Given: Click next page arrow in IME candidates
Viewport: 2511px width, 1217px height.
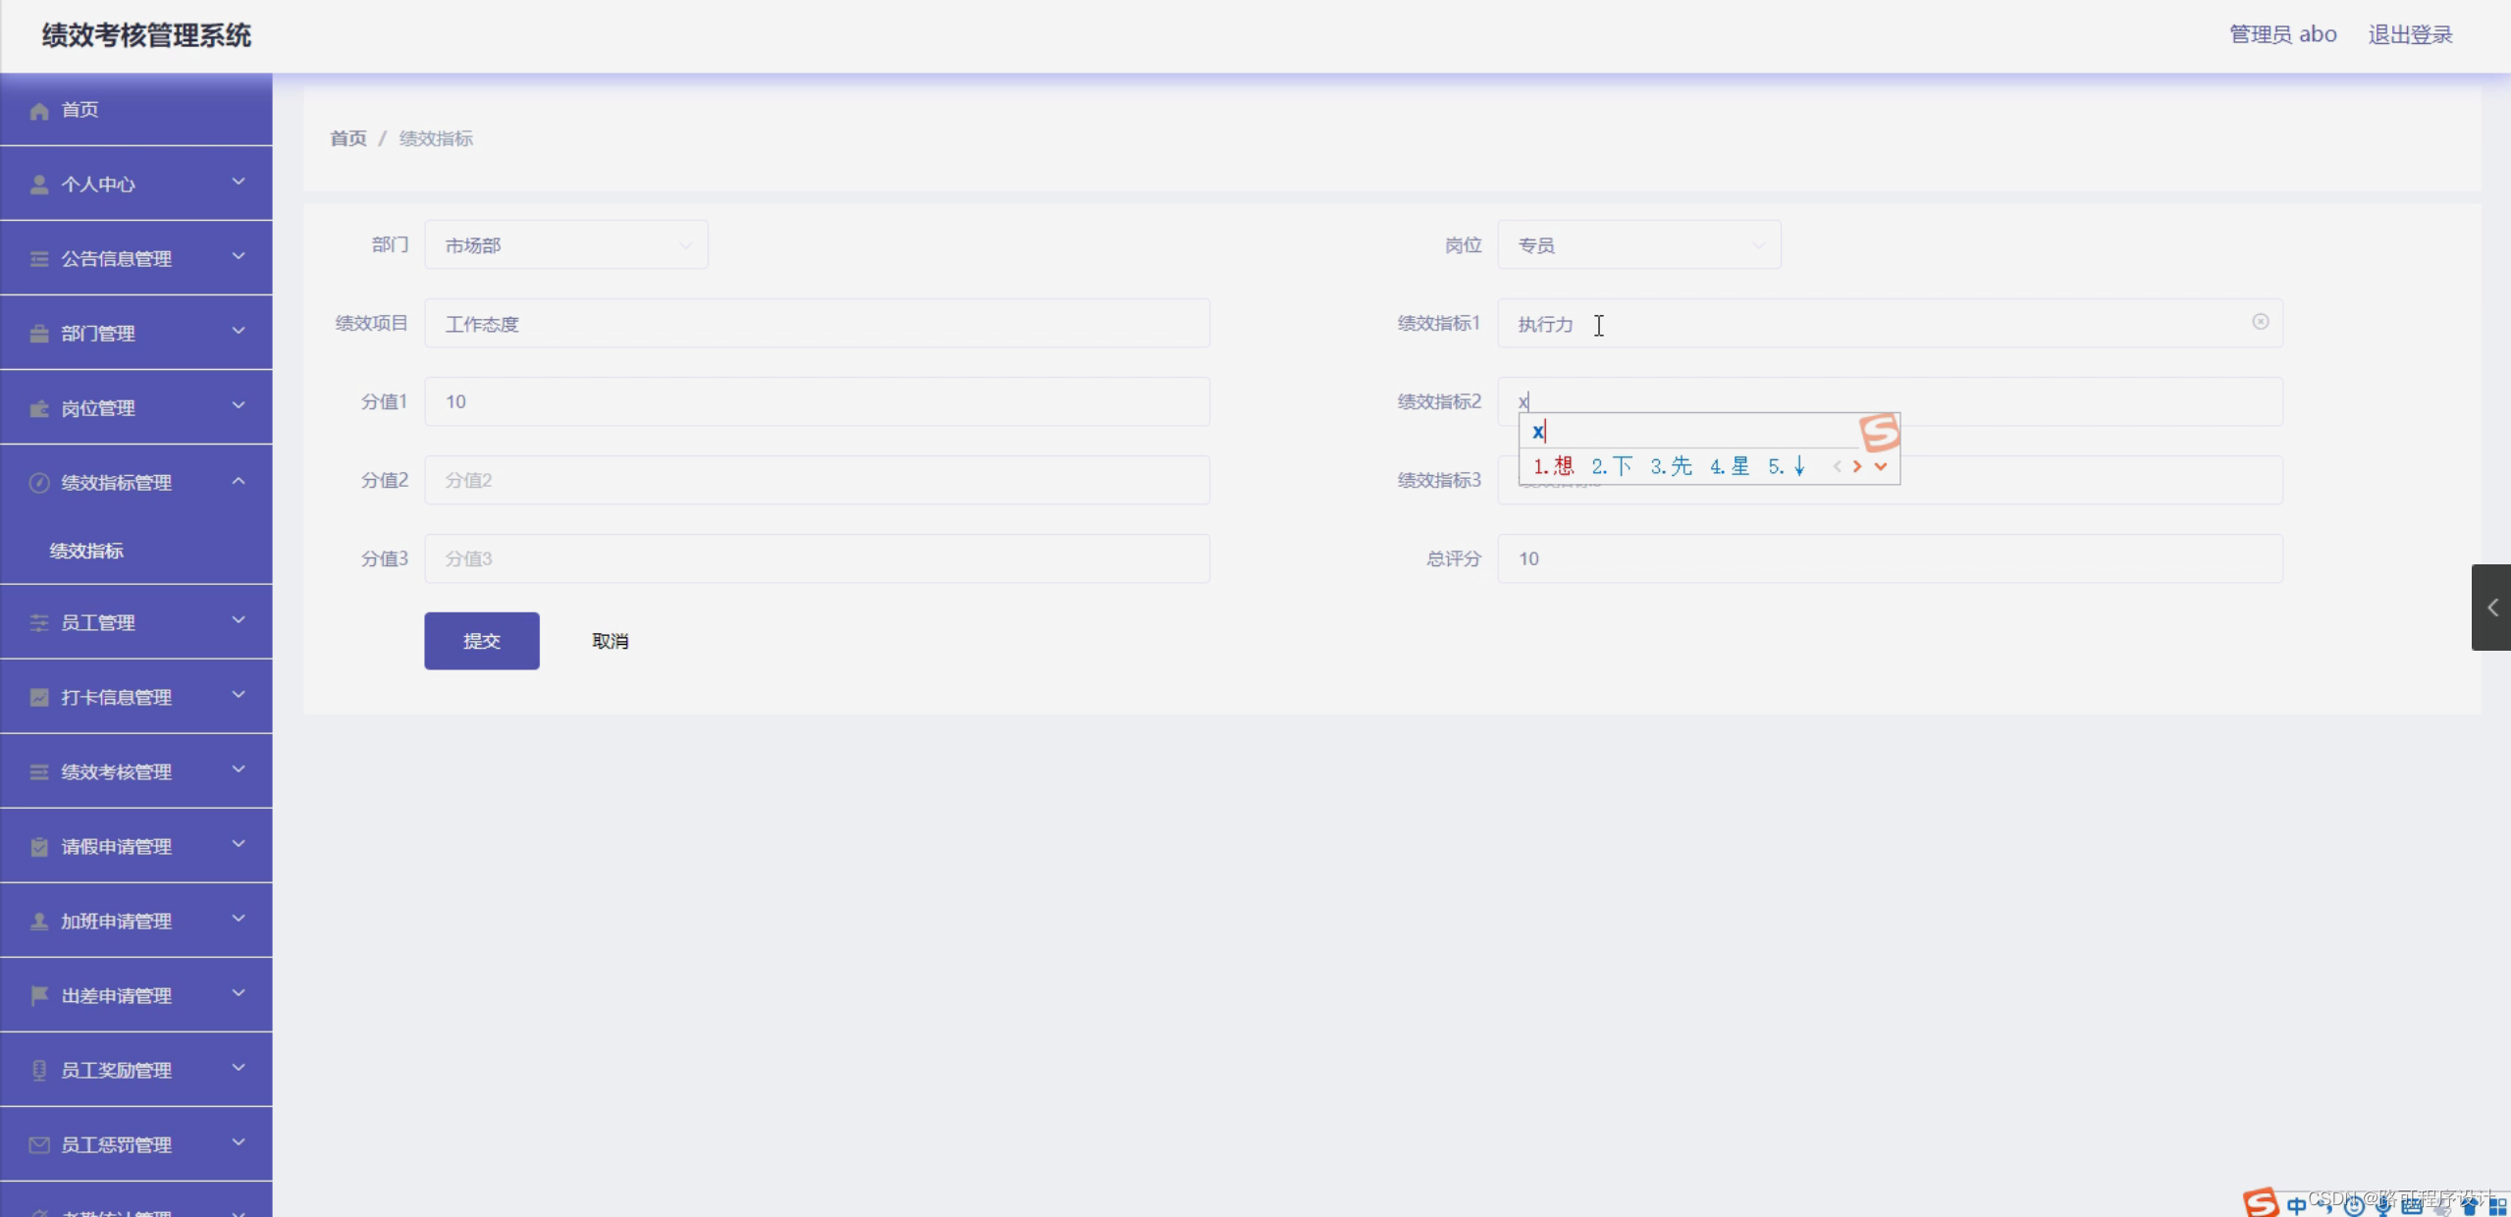Looking at the screenshot, I should pos(1857,467).
